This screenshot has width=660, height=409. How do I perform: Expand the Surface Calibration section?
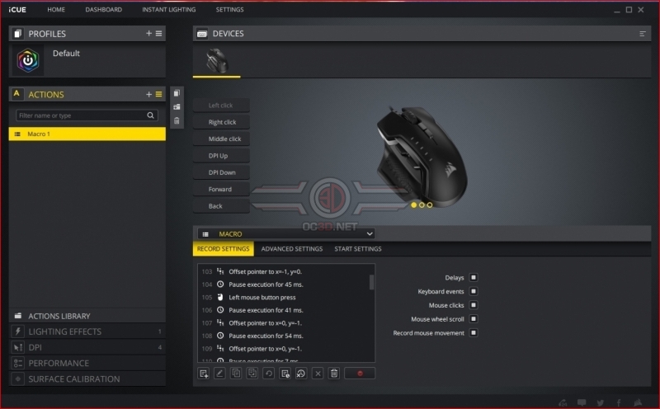click(87, 379)
